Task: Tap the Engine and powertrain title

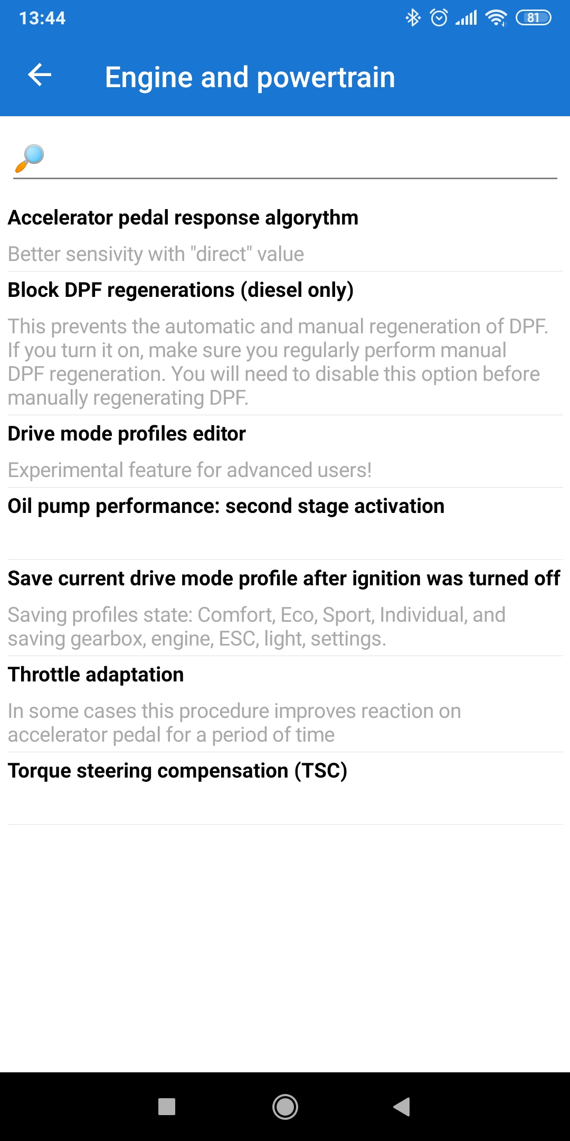Action: pyautogui.click(x=250, y=77)
